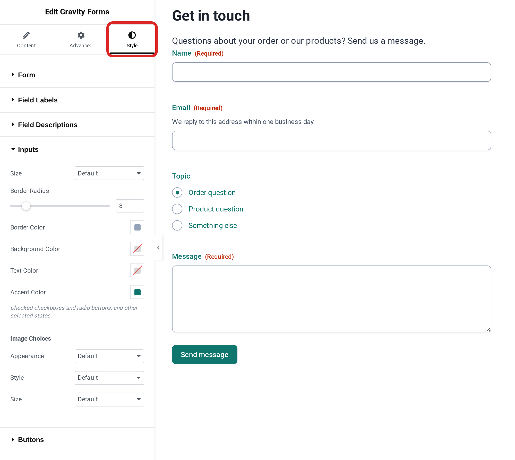
Task: Collapse the Inputs section
Action: 77,149
